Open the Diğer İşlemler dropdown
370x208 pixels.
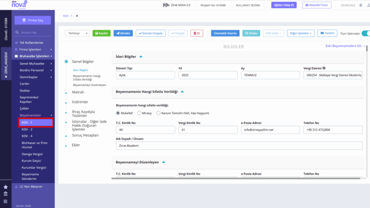(x=301, y=33)
